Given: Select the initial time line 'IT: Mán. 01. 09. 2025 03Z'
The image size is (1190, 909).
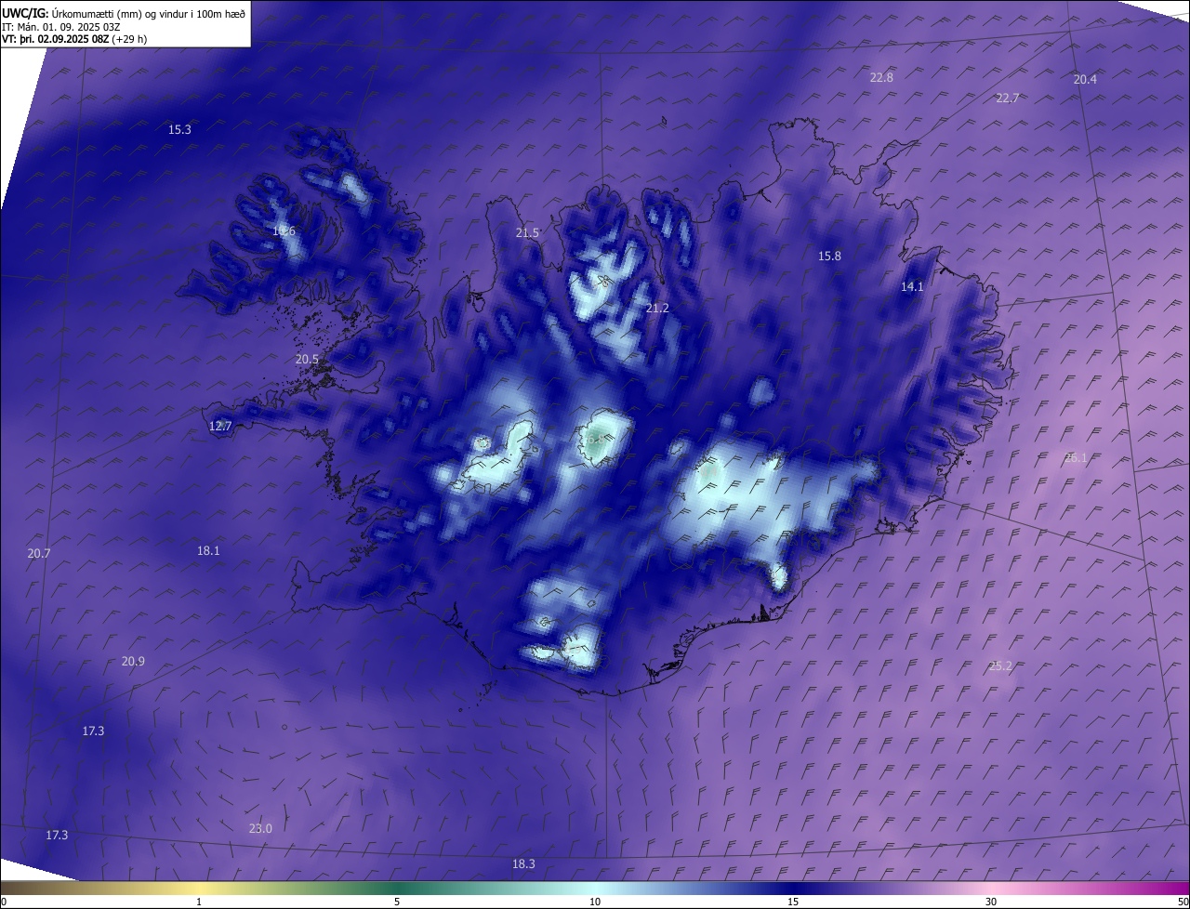Looking at the screenshot, I should 61,27.
